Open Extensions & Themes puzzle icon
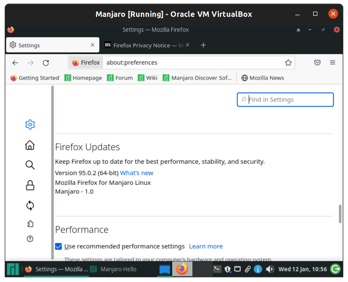The width and height of the screenshot is (348, 282). click(30, 224)
